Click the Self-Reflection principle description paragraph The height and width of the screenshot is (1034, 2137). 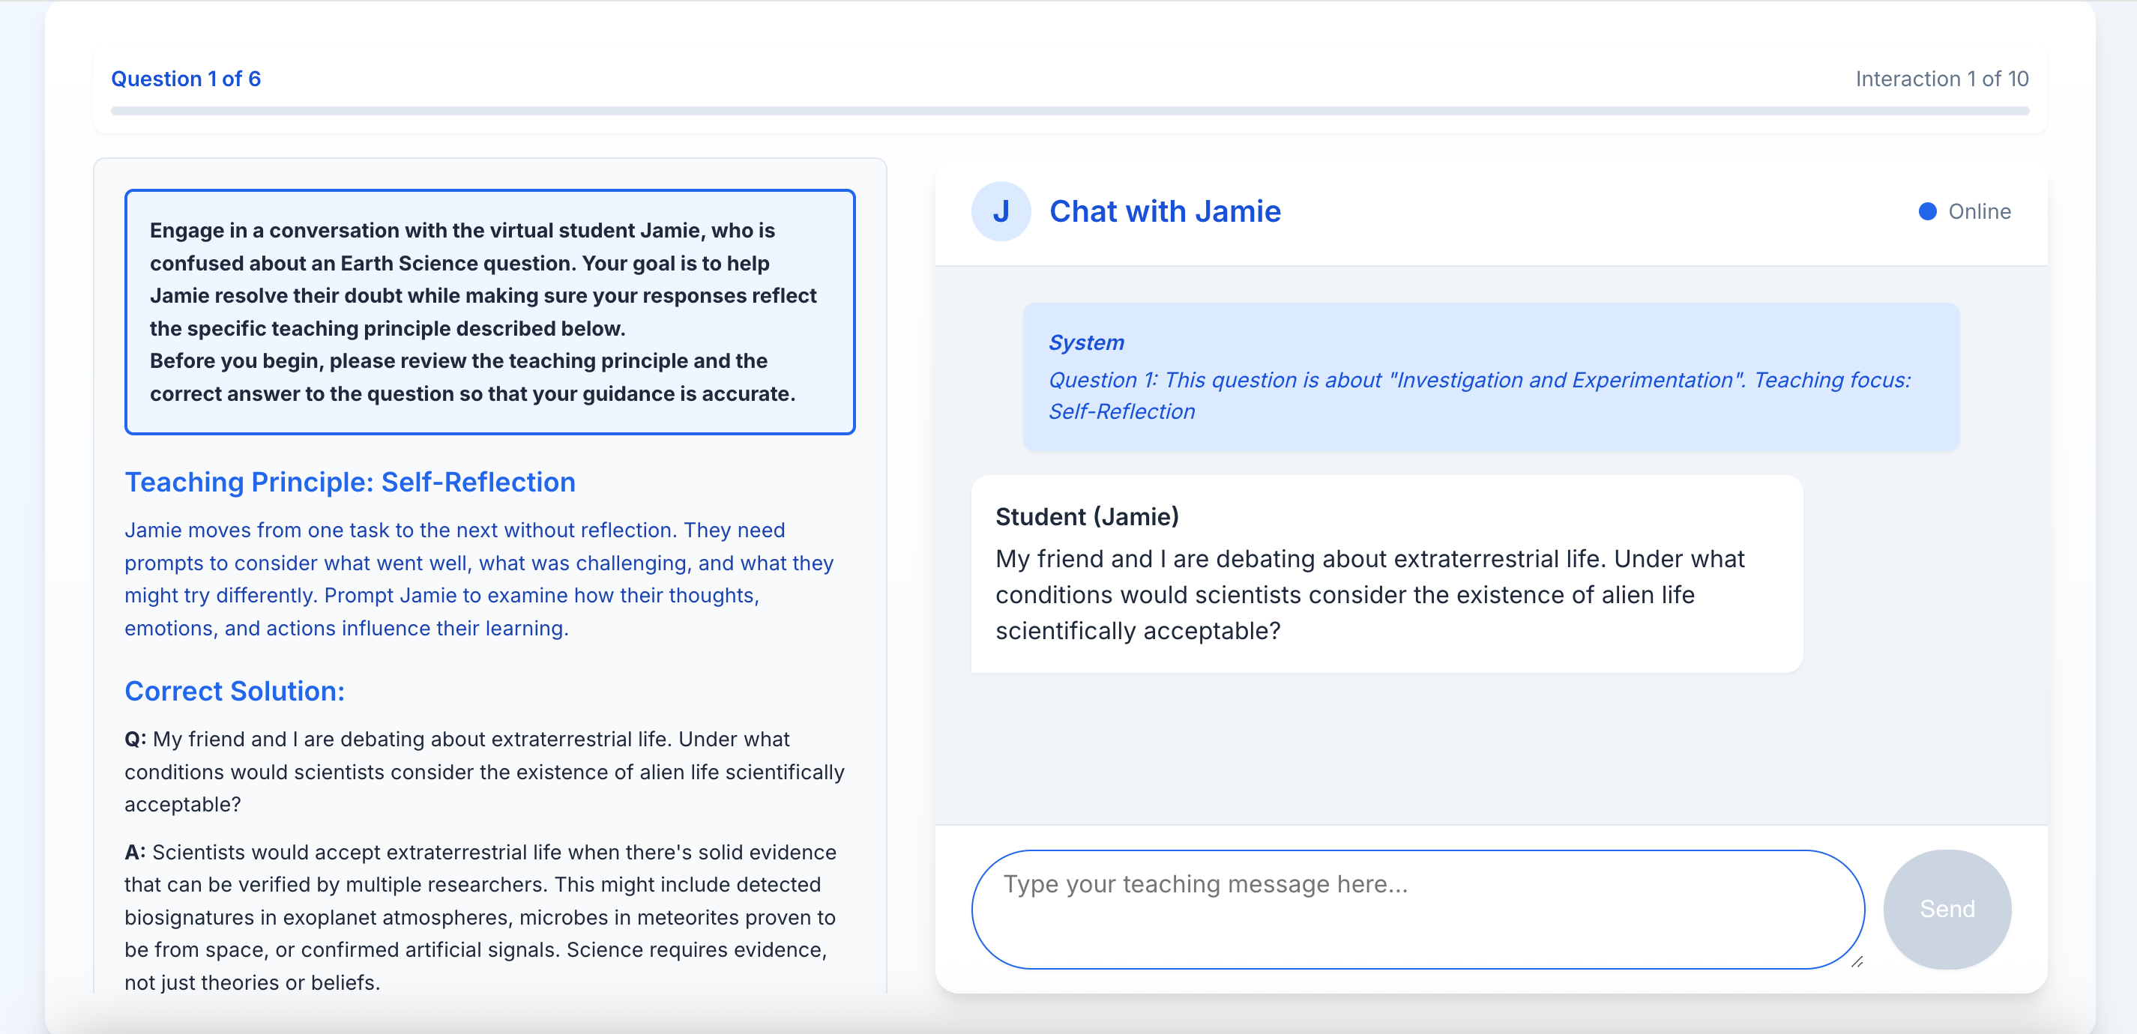(x=479, y=578)
